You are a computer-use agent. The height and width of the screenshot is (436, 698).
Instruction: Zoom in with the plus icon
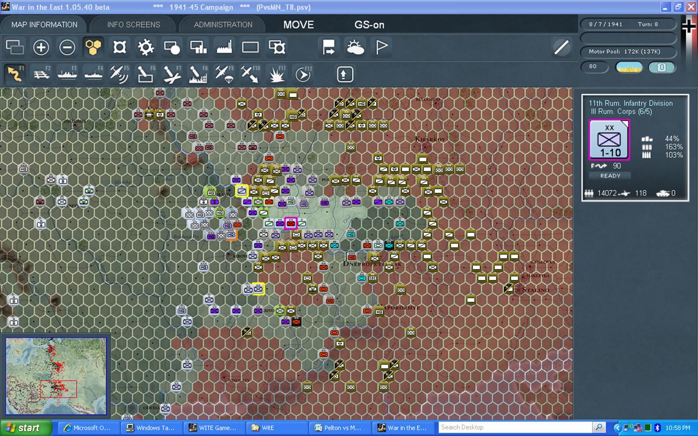(41, 47)
